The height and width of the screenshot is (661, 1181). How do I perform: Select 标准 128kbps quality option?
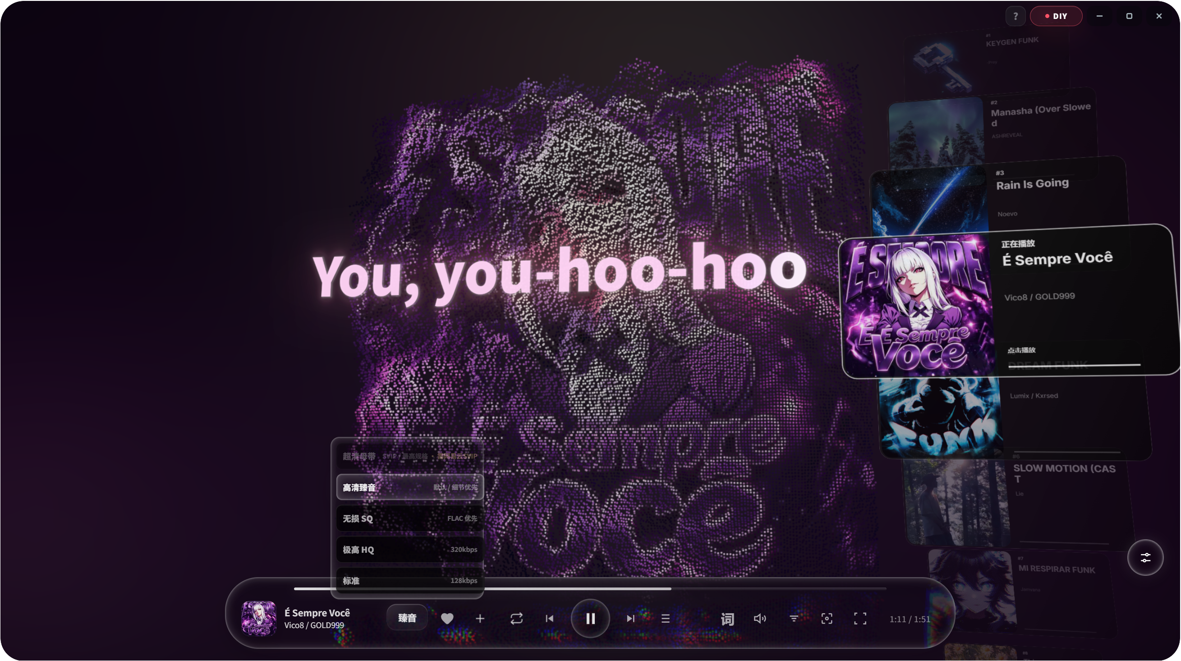[410, 580]
